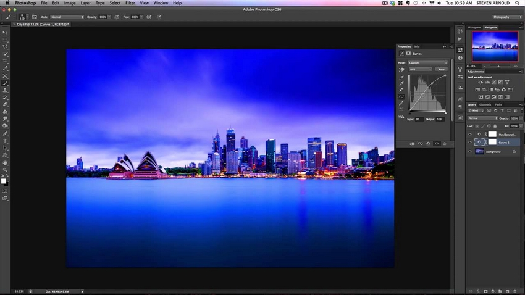
Task: Switch to the Channels tab
Action: 485,105
